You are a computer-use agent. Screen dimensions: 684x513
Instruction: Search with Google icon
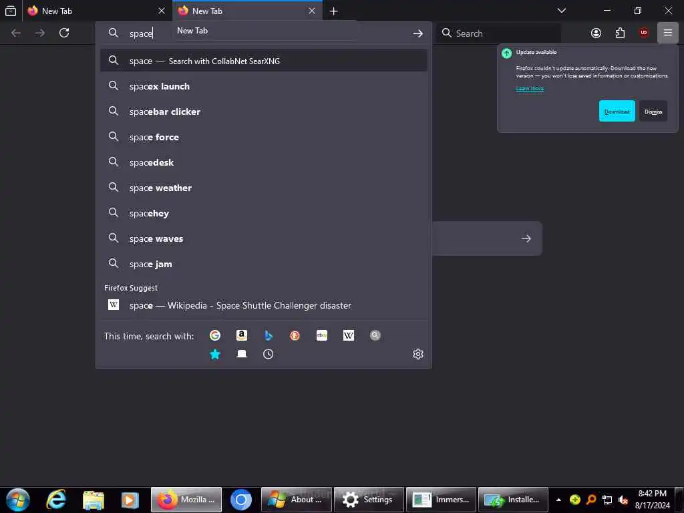(214, 335)
